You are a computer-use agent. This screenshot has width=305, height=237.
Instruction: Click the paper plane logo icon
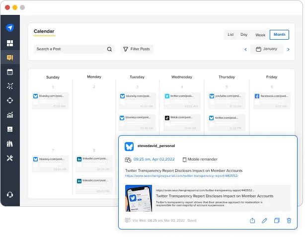tap(10, 28)
